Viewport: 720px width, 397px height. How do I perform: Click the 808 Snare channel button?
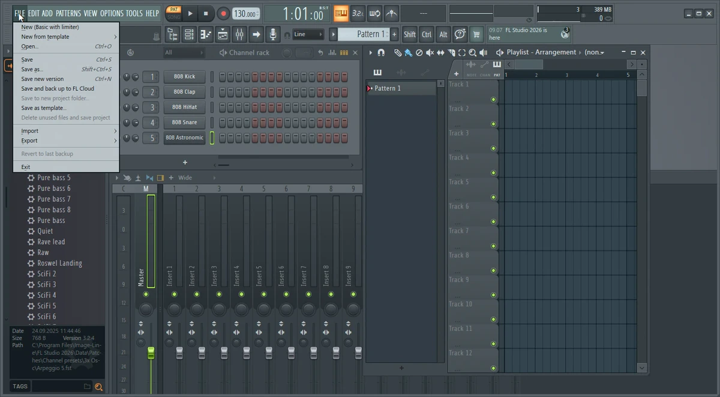[x=184, y=123]
